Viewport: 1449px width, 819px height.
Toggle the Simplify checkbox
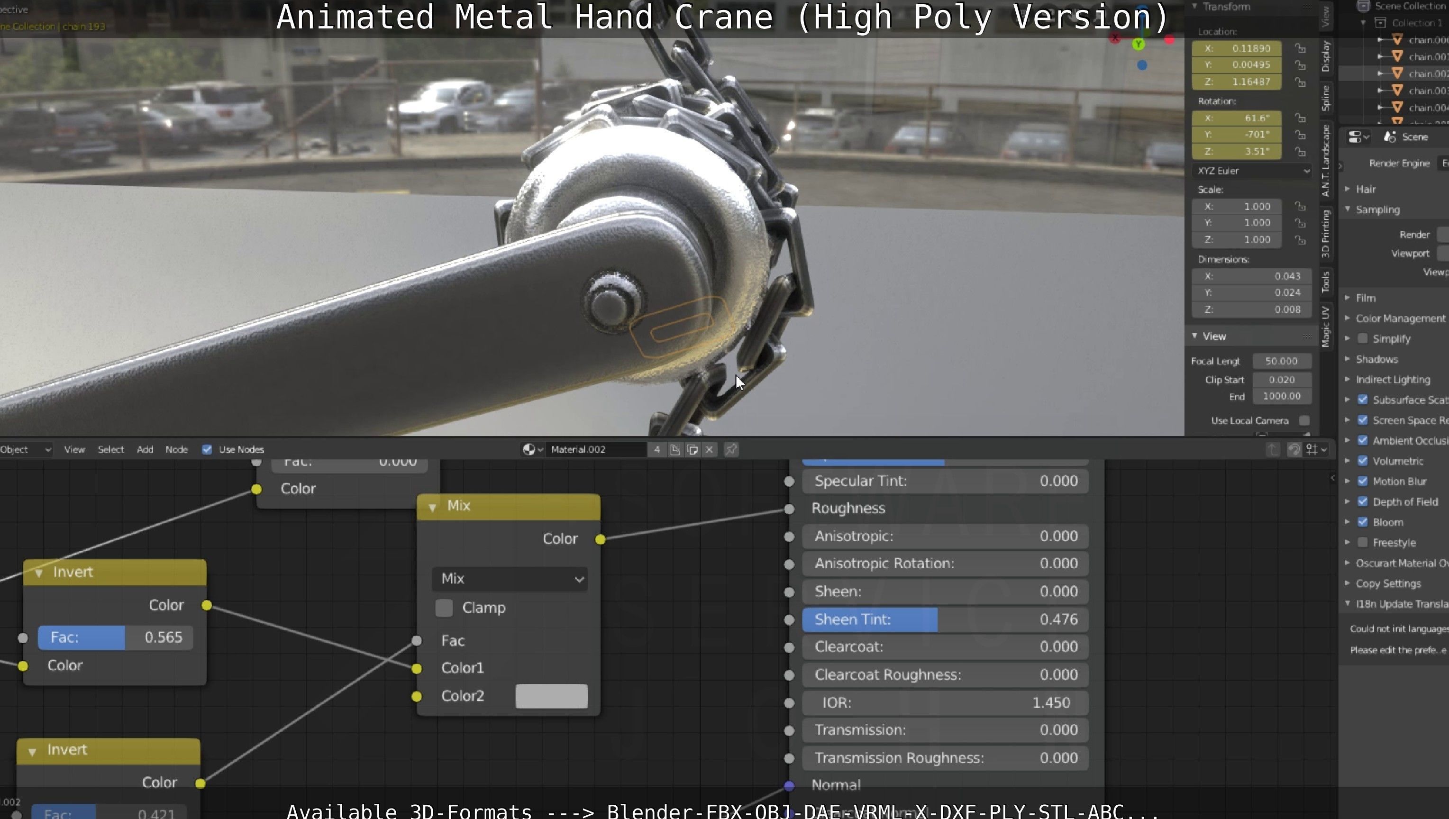[x=1362, y=338]
